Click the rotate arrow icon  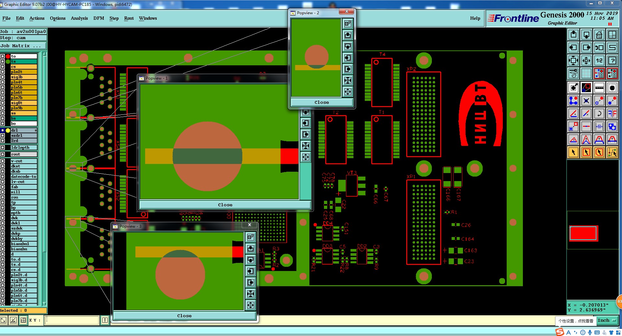pos(599,114)
